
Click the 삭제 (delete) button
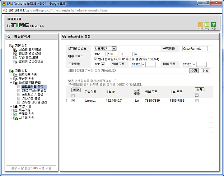[199, 90]
